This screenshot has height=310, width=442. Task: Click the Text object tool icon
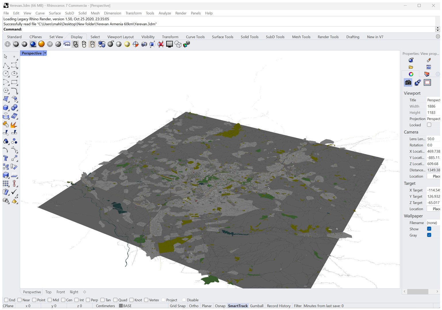tap(5, 158)
